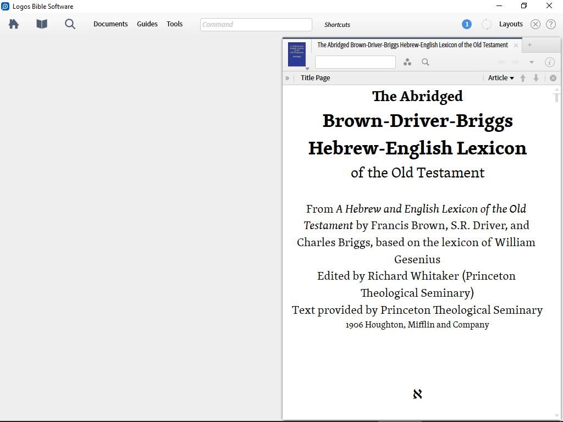The image size is (563, 422).
Task: Open the Tools menu
Action: click(174, 24)
